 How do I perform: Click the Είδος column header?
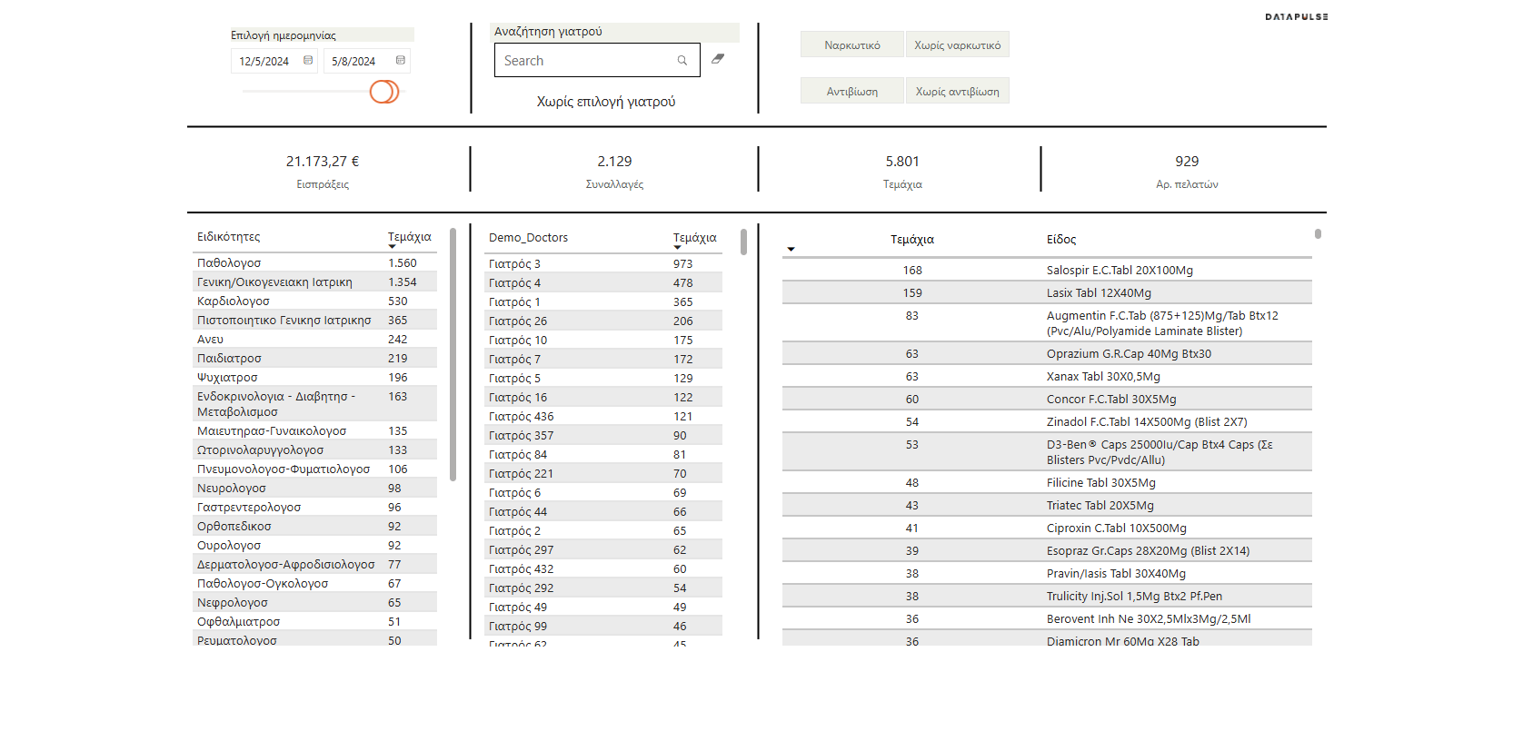point(1061,240)
